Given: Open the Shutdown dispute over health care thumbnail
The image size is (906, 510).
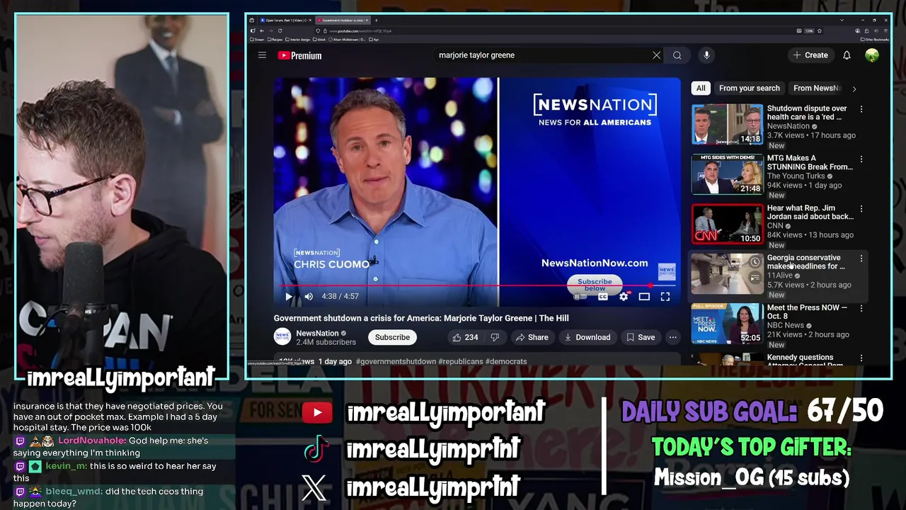Looking at the screenshot, I should pyautogui.click(x=727, y=125).
